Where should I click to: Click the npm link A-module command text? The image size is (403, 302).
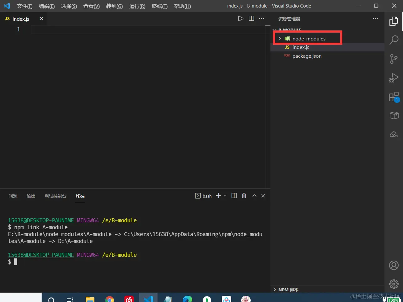41,227
